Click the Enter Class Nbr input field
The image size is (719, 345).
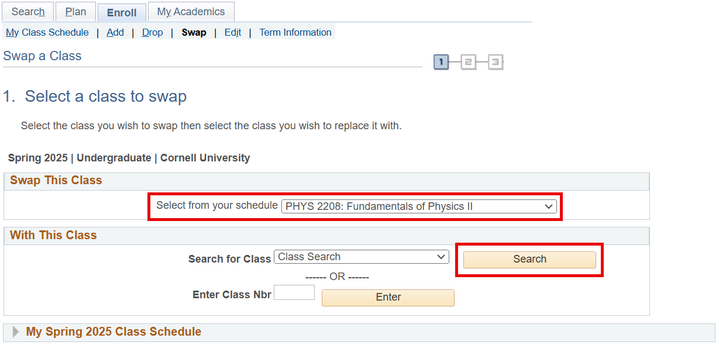coord(294,293)
